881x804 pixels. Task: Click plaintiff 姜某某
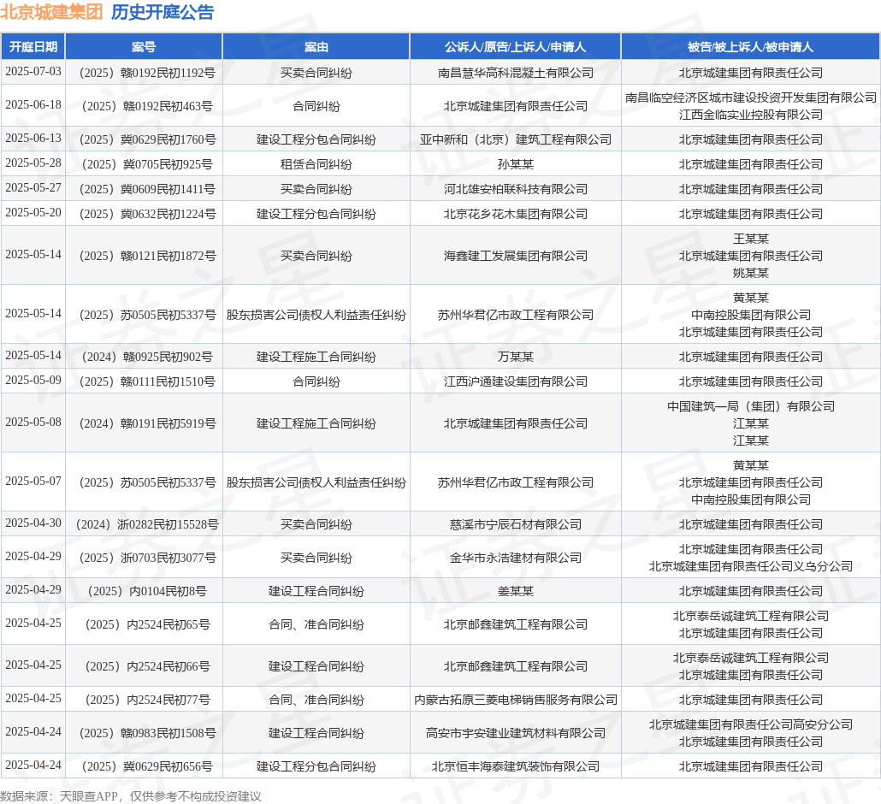[x=515, y=591]
